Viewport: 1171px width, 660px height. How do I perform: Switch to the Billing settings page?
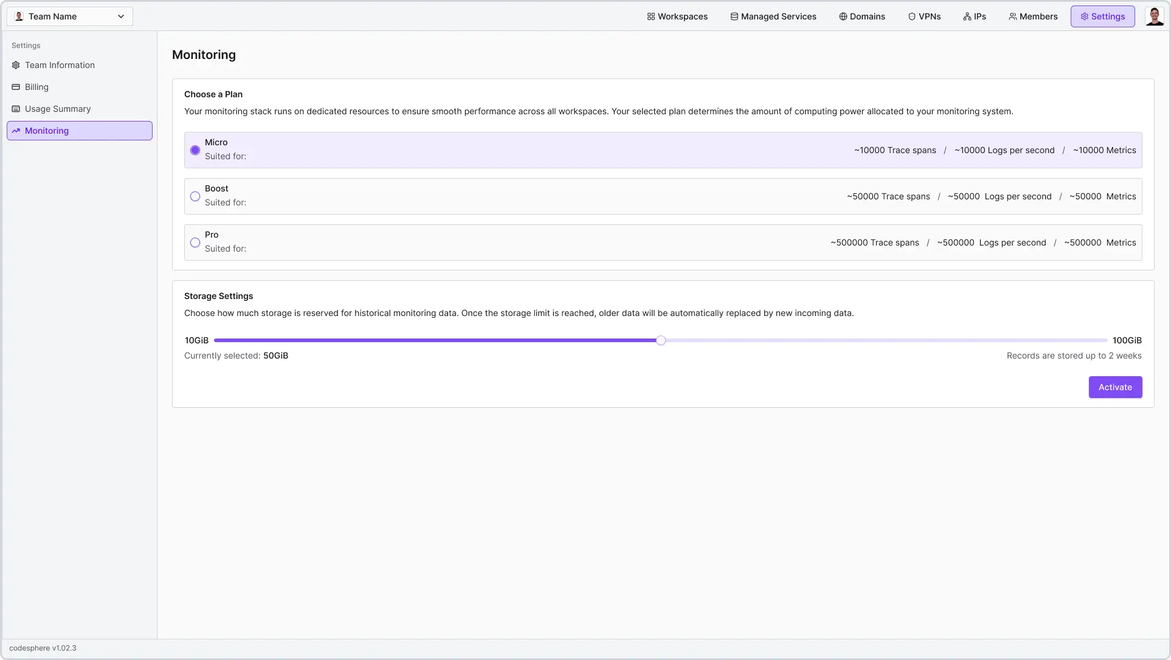tap(36, 87)
